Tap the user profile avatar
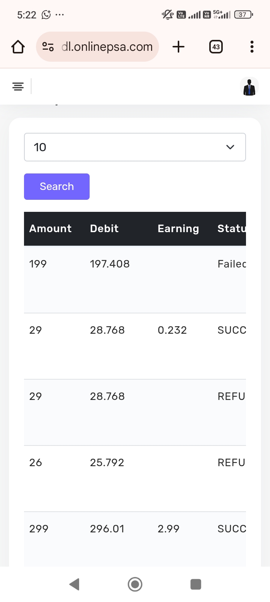The height and width of the screenshot is (602, 270). pos(249,87)
